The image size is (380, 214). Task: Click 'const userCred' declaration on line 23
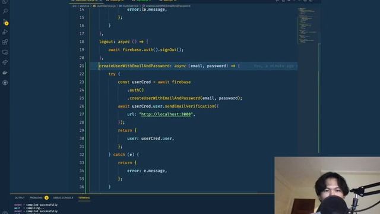pos(134,82)
